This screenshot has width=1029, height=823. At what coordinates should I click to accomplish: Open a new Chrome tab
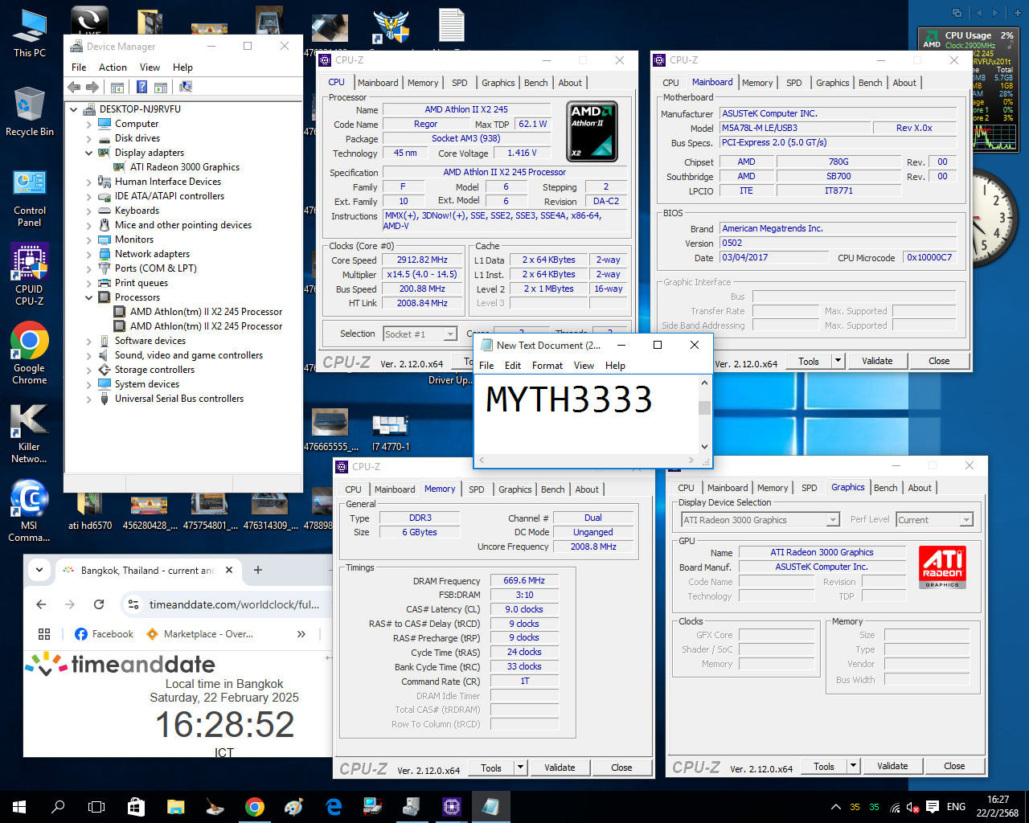coord(258,570)
